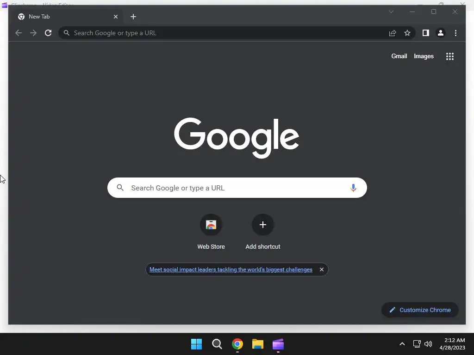This screenshot has width=474, height=355.
Task: Open the social impact leaders link
Action: point(231,269)
